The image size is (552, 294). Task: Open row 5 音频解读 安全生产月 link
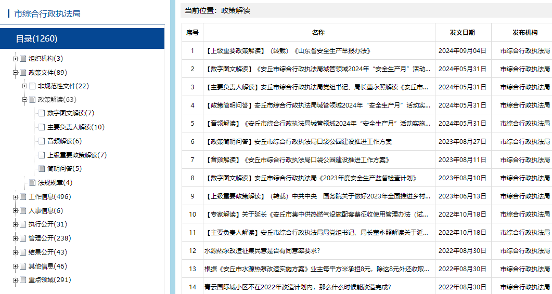(x=317, y=124)
